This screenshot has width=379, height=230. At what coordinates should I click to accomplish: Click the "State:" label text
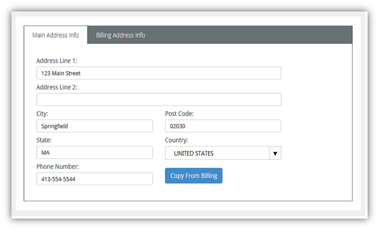click(x=44, y=140)
